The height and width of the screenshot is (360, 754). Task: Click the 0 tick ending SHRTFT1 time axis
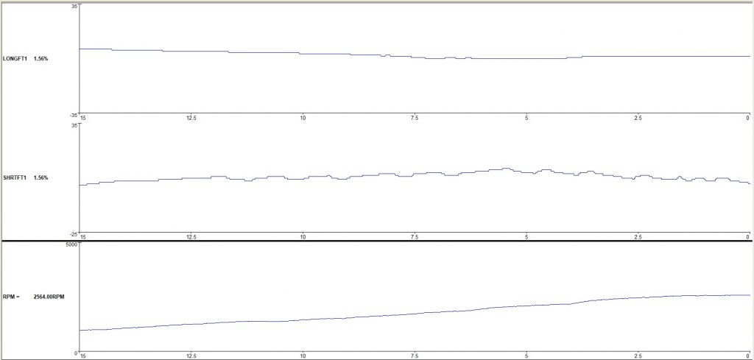click(748, 237)
